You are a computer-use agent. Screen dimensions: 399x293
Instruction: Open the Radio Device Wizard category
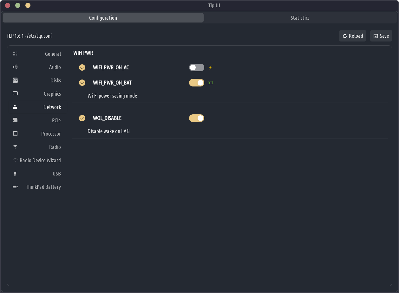(x=40, y=160)
